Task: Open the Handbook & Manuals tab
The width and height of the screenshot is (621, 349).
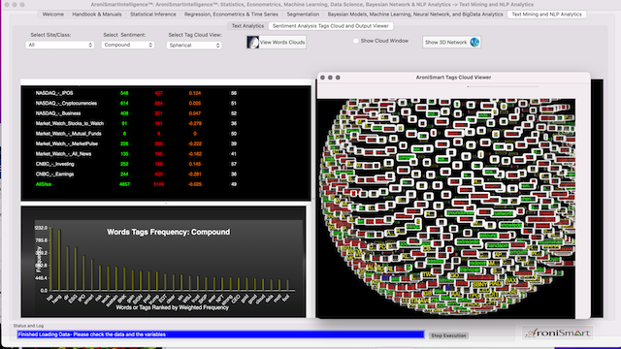Action: pyautogui.click(x=97, y=15)
